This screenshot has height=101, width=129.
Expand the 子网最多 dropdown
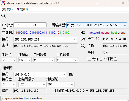(x=52, y=60)
